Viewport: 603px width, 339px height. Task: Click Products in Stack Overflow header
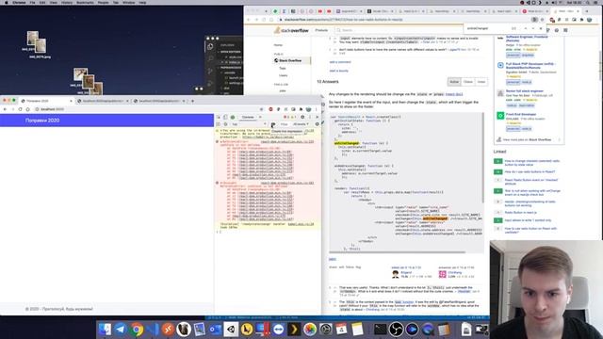tap(321, 30)
